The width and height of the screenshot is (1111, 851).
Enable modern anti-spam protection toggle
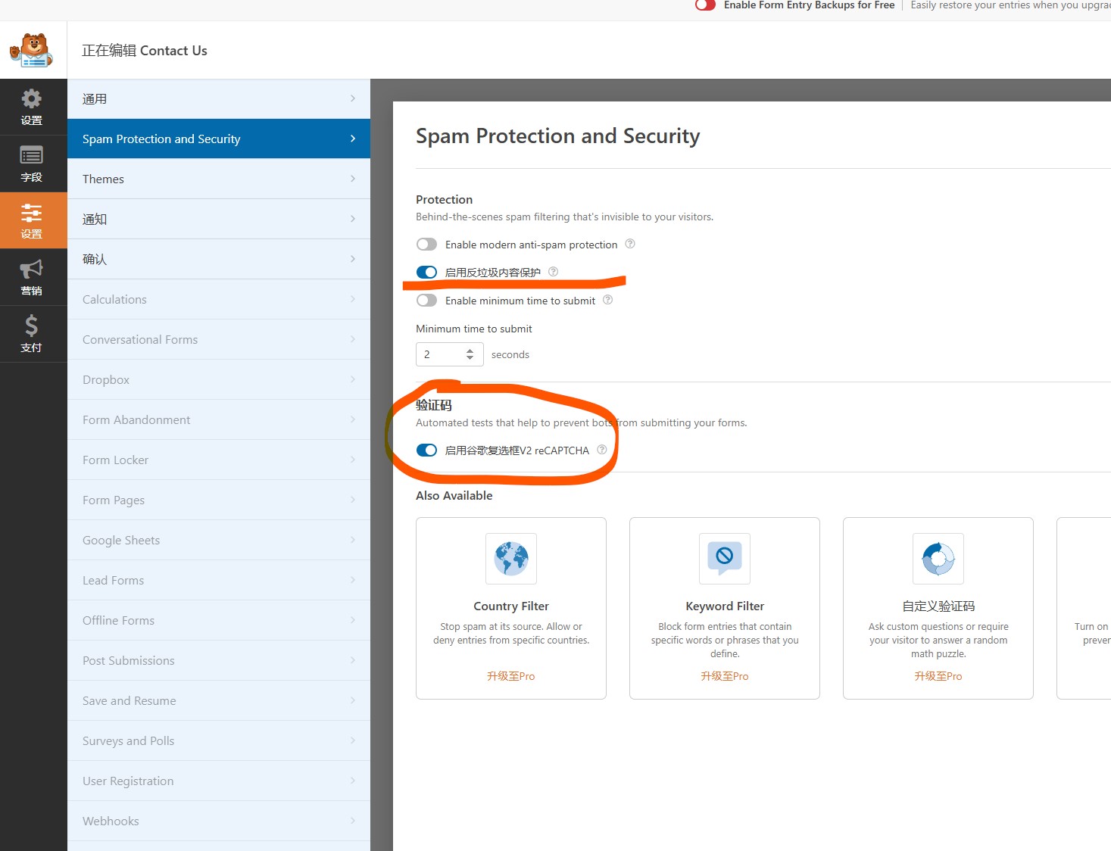(427, 245)
